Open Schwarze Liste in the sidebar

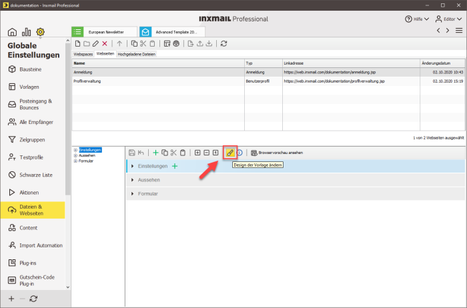tap(33, 175)
